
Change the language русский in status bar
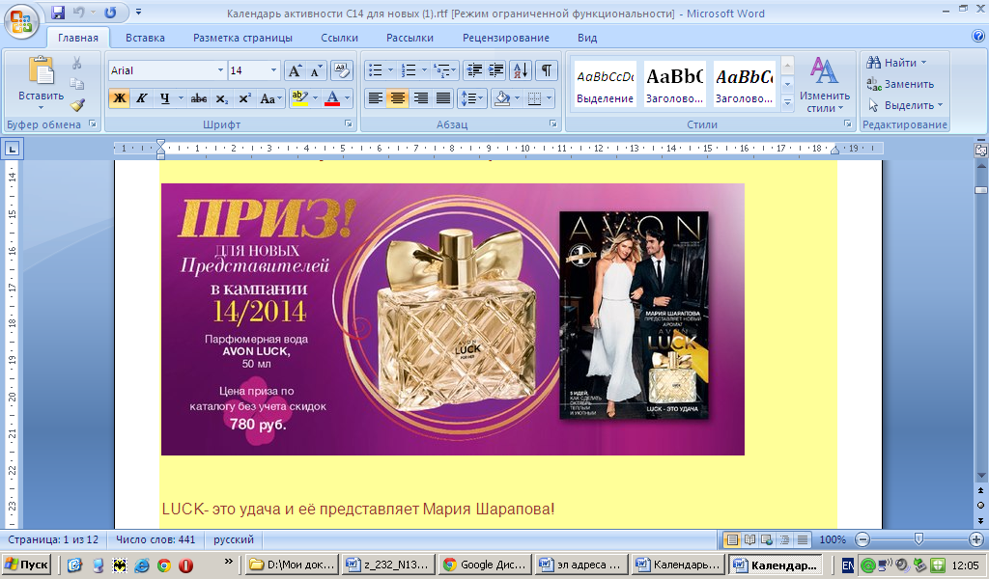coord(234,539)
